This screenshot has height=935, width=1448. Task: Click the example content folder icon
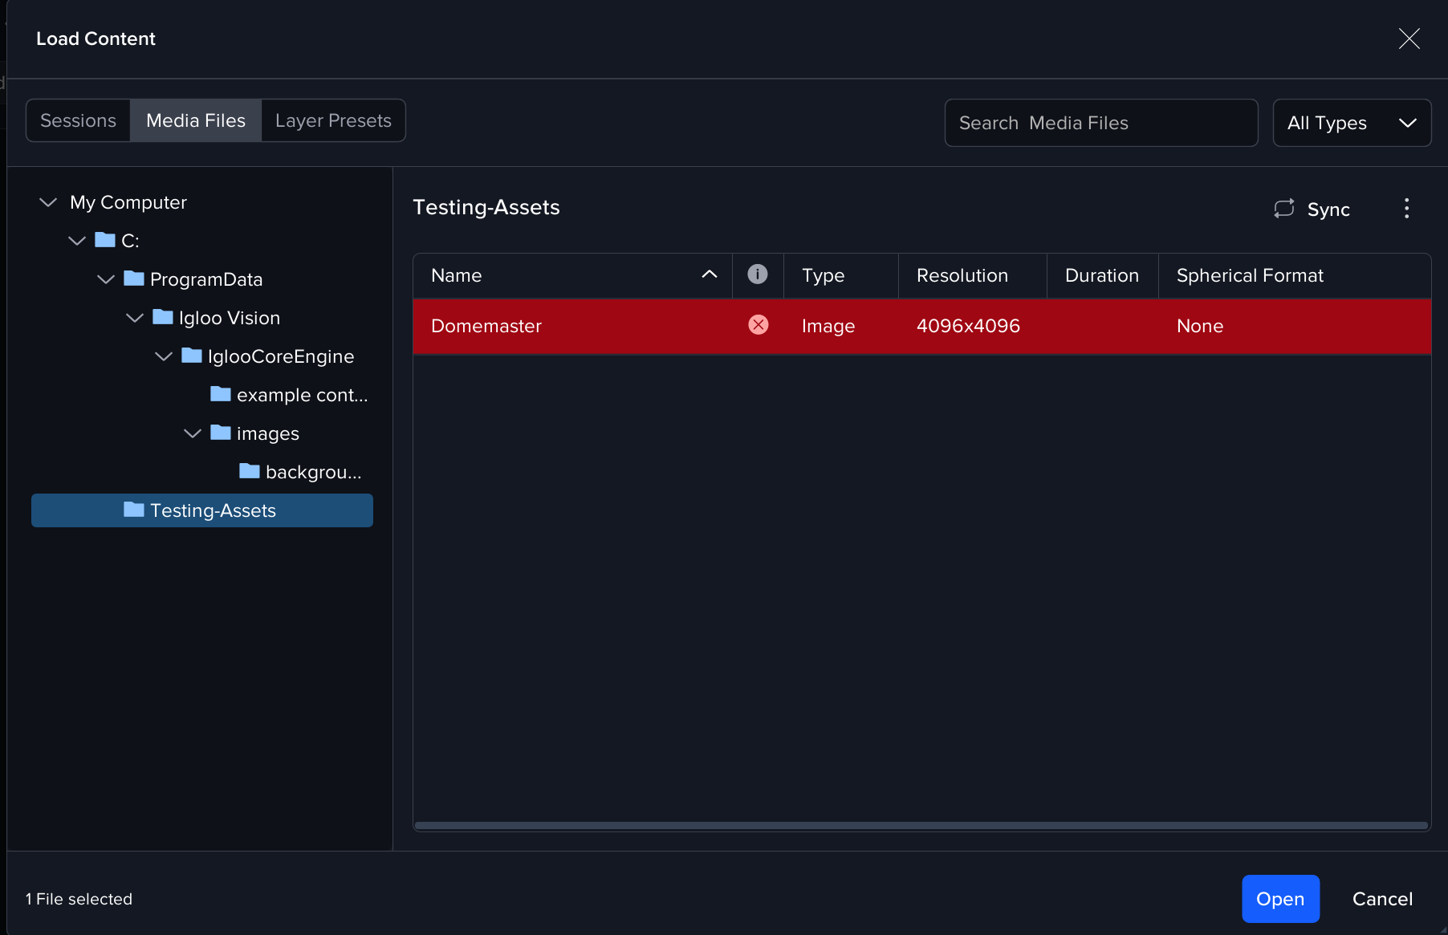tap(220, 394)
